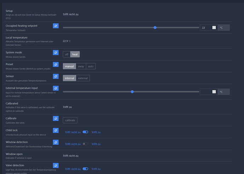Refresh the Occupied heating setpoint value
The image size is (244, 174).
pyautogui.click(x=56, y=26)
